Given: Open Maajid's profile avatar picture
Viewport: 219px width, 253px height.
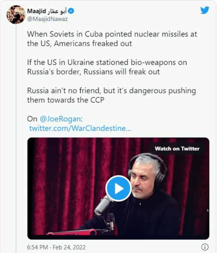Looking at the screenshot, I should 16,15.
